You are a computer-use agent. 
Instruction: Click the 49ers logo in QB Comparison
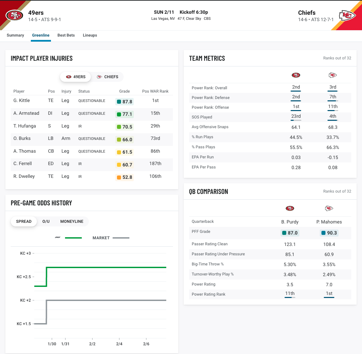click(290, 208)
